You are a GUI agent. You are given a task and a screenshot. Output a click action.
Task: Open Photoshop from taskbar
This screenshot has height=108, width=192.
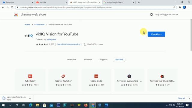coord(58,105)
